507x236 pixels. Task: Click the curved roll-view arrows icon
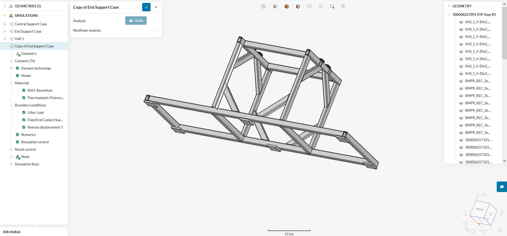click(469, 228)
